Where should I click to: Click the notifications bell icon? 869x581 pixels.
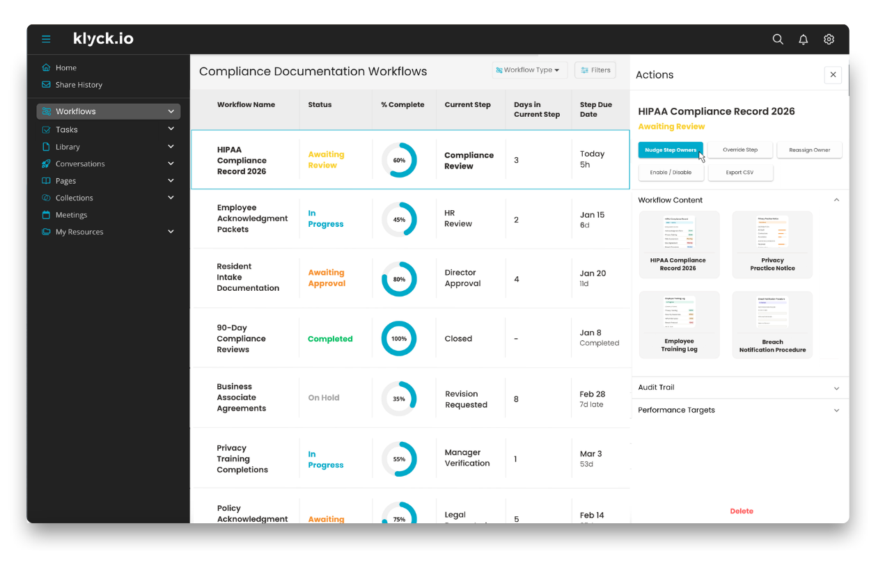tap(804, 40)
